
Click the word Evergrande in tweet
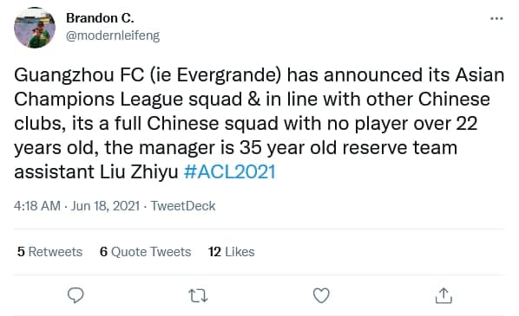229,75
